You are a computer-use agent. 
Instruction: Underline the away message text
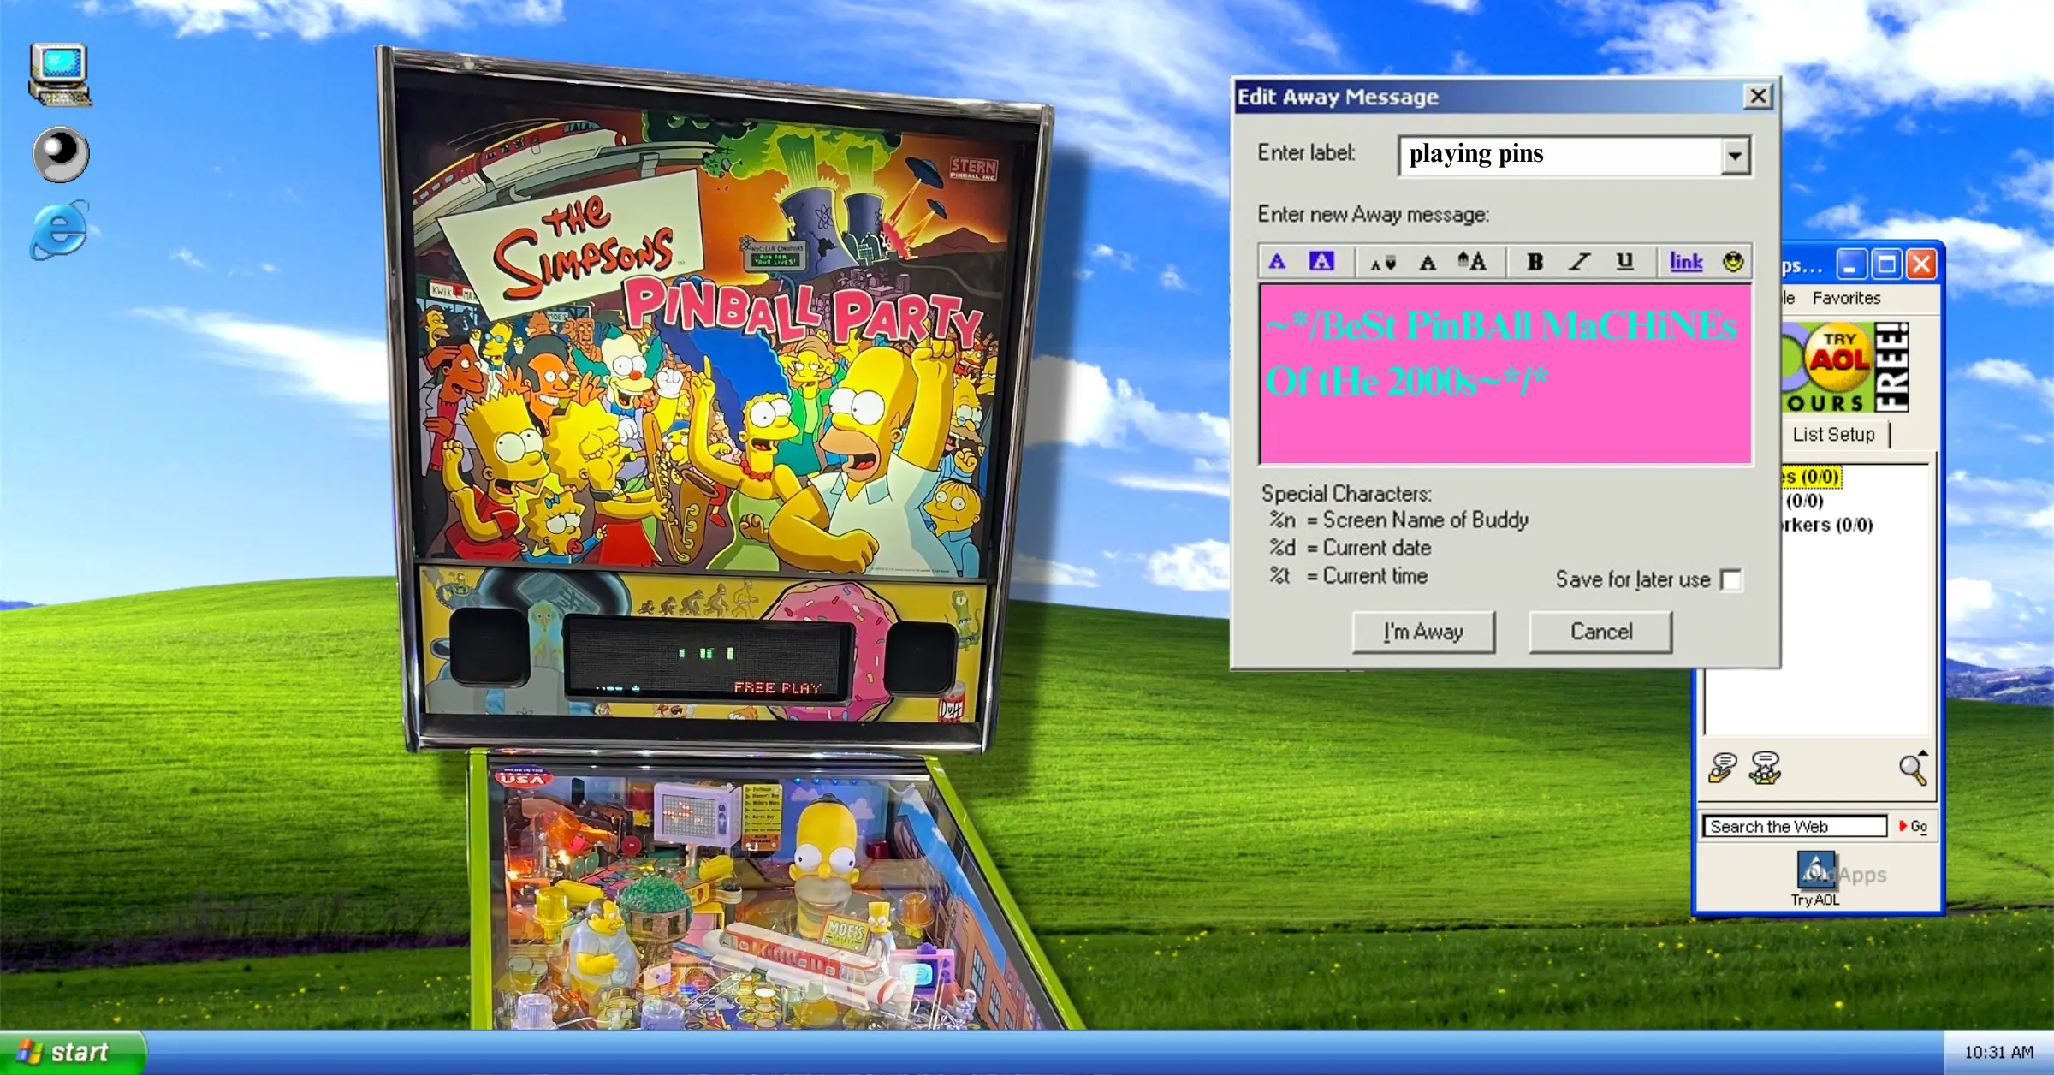pos(1624,262)
